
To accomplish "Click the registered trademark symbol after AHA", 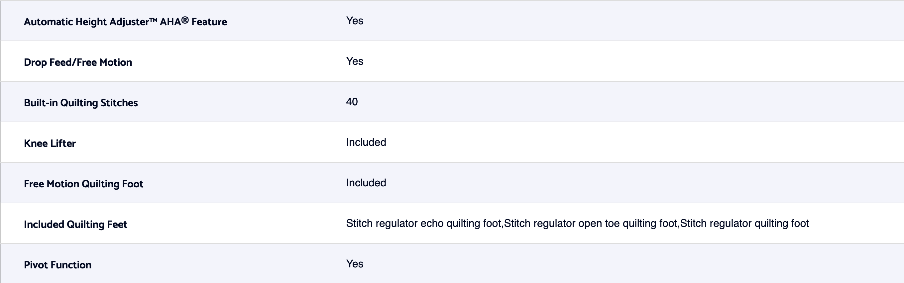I will [185, 20].
